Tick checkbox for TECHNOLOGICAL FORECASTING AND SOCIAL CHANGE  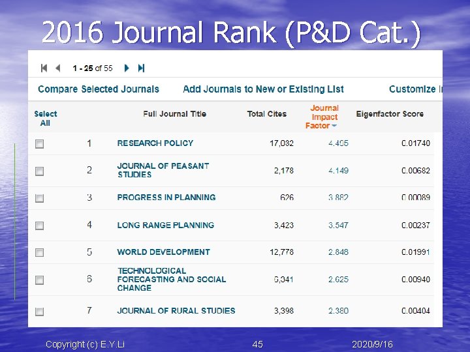pos(40,280)
